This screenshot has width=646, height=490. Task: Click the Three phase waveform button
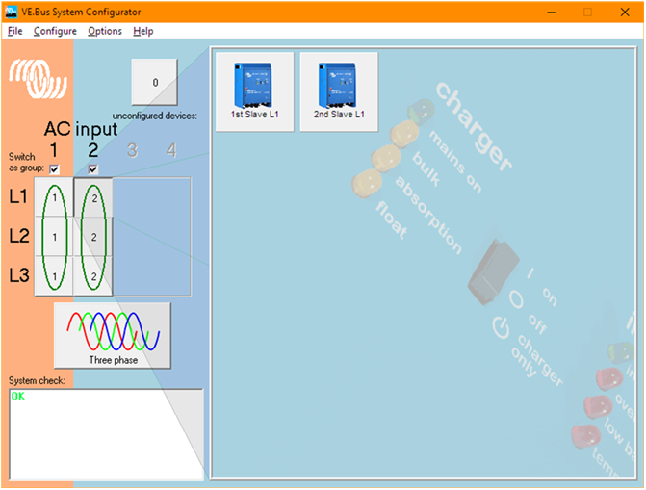(x=113, y=334)
